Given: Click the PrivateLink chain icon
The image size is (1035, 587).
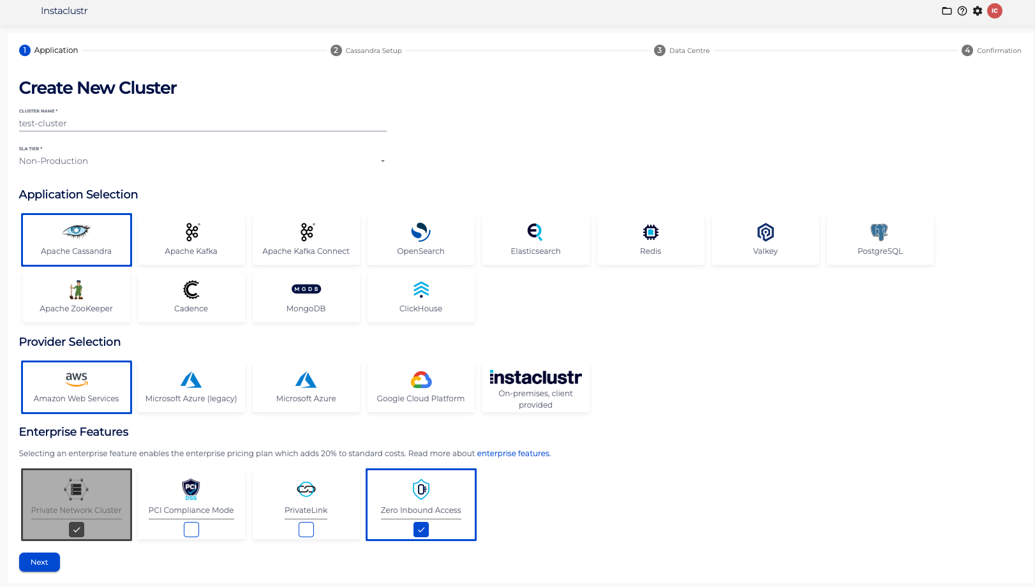Looking at the screenshot, I should 306,489.
